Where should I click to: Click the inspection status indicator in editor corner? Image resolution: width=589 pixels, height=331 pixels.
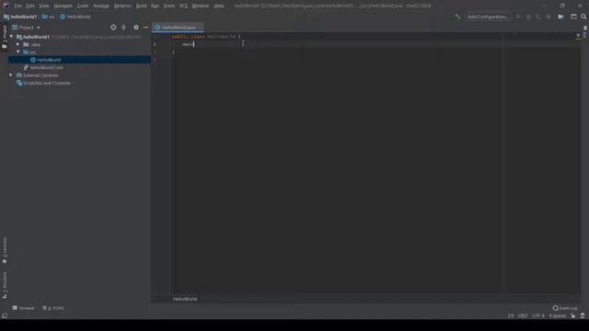[578, 35]
